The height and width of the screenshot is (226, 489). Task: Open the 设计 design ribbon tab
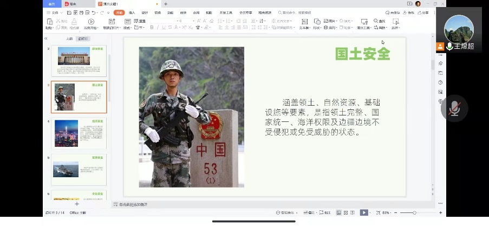tap(145, 12)
